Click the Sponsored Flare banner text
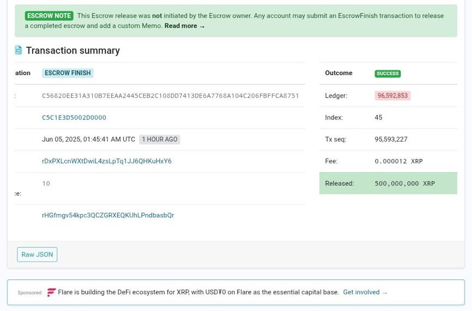 [198, 292]
